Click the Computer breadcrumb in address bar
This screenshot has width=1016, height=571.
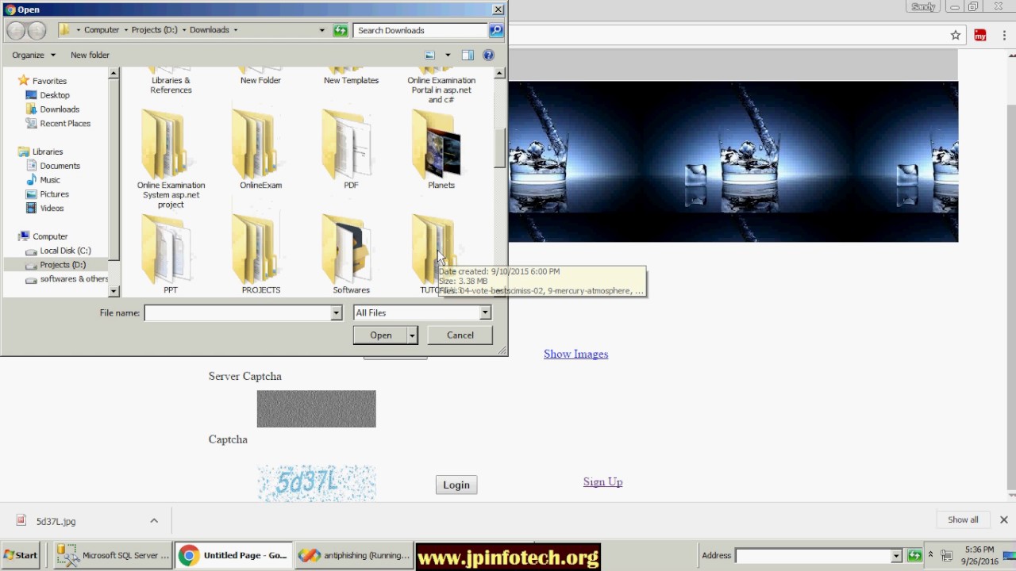click(x=102, y=30)
